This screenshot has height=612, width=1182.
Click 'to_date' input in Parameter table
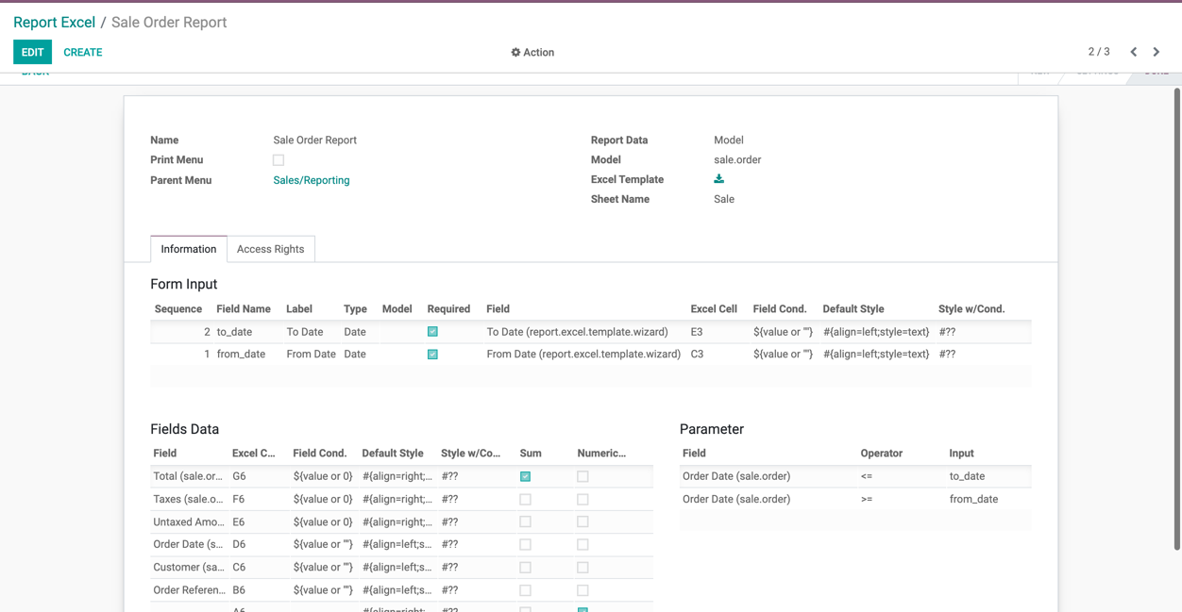tap(967, 476)
